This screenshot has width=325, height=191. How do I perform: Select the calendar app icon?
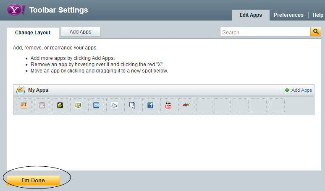[x=42, y=105]
